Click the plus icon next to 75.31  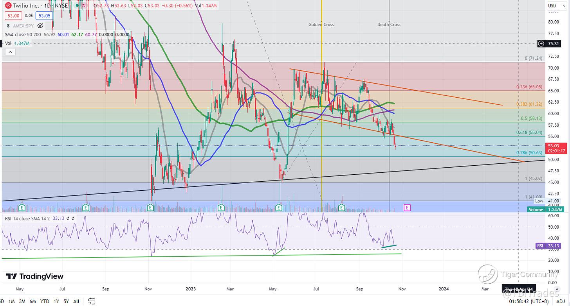coord(541,44)
